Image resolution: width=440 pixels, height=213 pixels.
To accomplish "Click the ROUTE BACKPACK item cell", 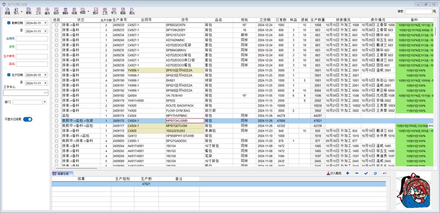I will (185, 105).
